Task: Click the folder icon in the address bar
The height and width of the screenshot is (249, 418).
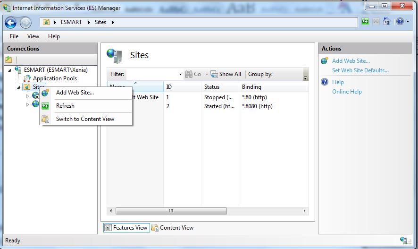Action: point(46,22)
